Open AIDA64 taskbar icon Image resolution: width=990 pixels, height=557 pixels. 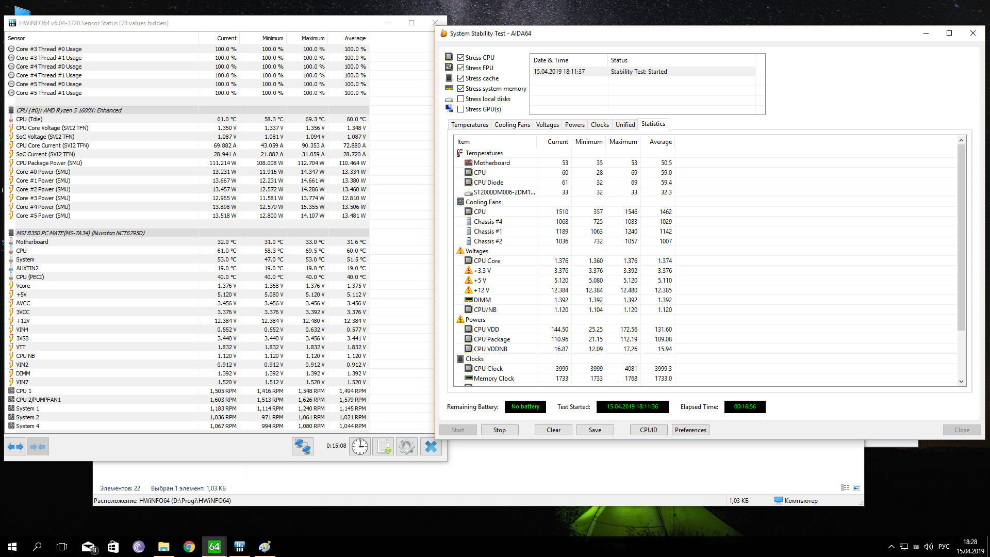tap(214, 547)
